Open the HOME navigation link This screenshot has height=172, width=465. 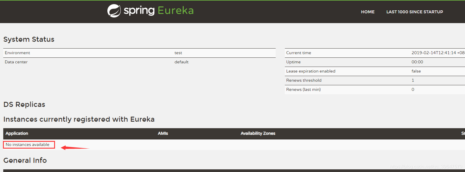pos(368,12)
